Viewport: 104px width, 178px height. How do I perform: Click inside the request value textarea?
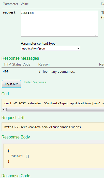[60, 24]
